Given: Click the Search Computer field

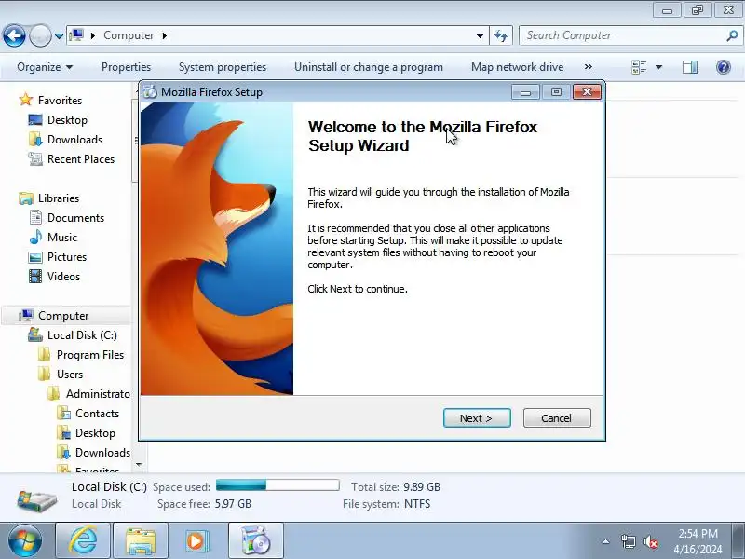Looking at the screenshot, I should [622, 35].
